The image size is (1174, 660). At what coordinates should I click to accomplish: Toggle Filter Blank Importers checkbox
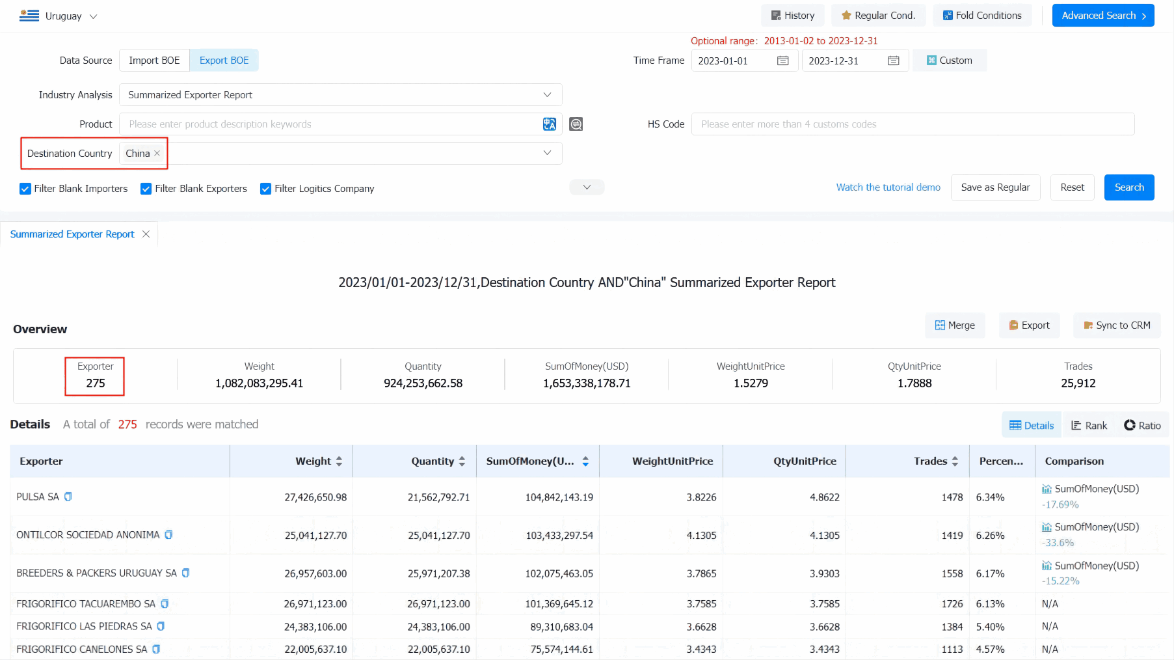[25, 189]
